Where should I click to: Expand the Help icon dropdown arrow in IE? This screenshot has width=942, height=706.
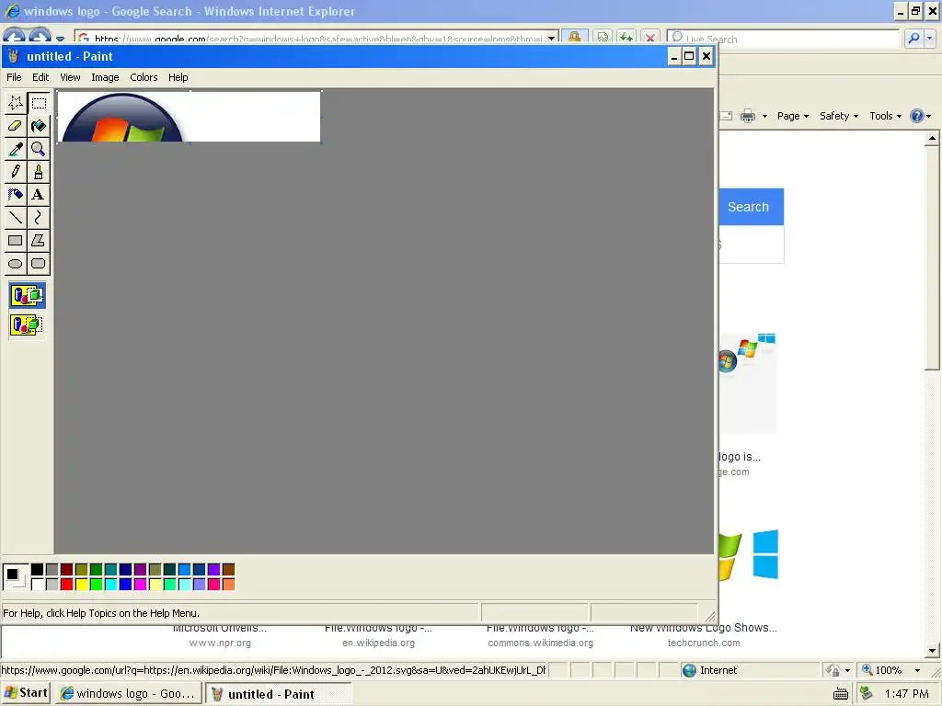coord(929,117)
